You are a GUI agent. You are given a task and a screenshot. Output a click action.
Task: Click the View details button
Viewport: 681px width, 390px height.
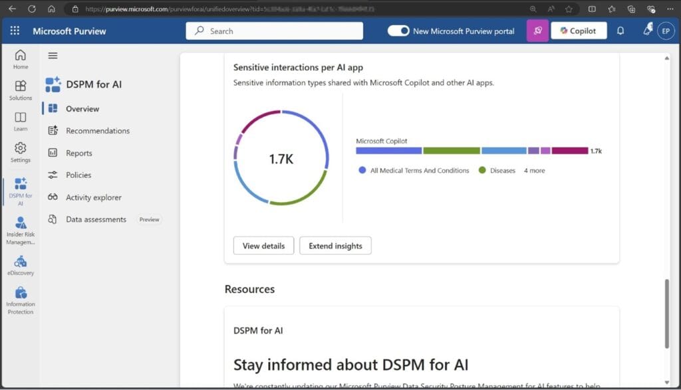[263, 245]
